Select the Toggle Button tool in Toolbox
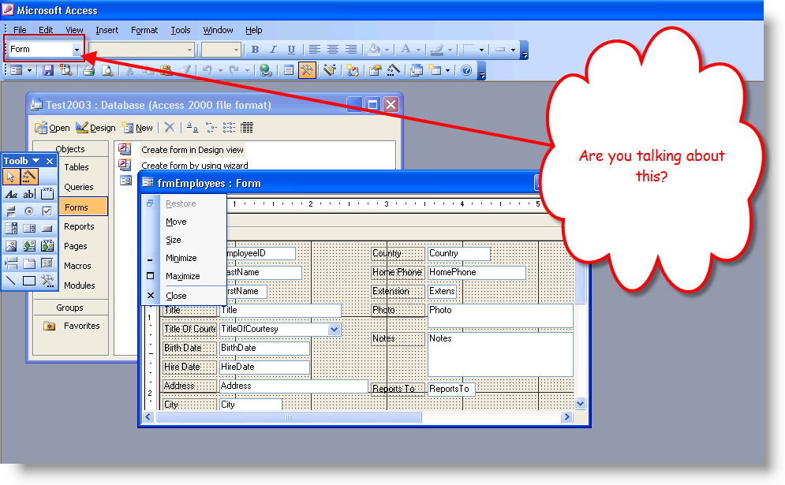 pos(11,211)
